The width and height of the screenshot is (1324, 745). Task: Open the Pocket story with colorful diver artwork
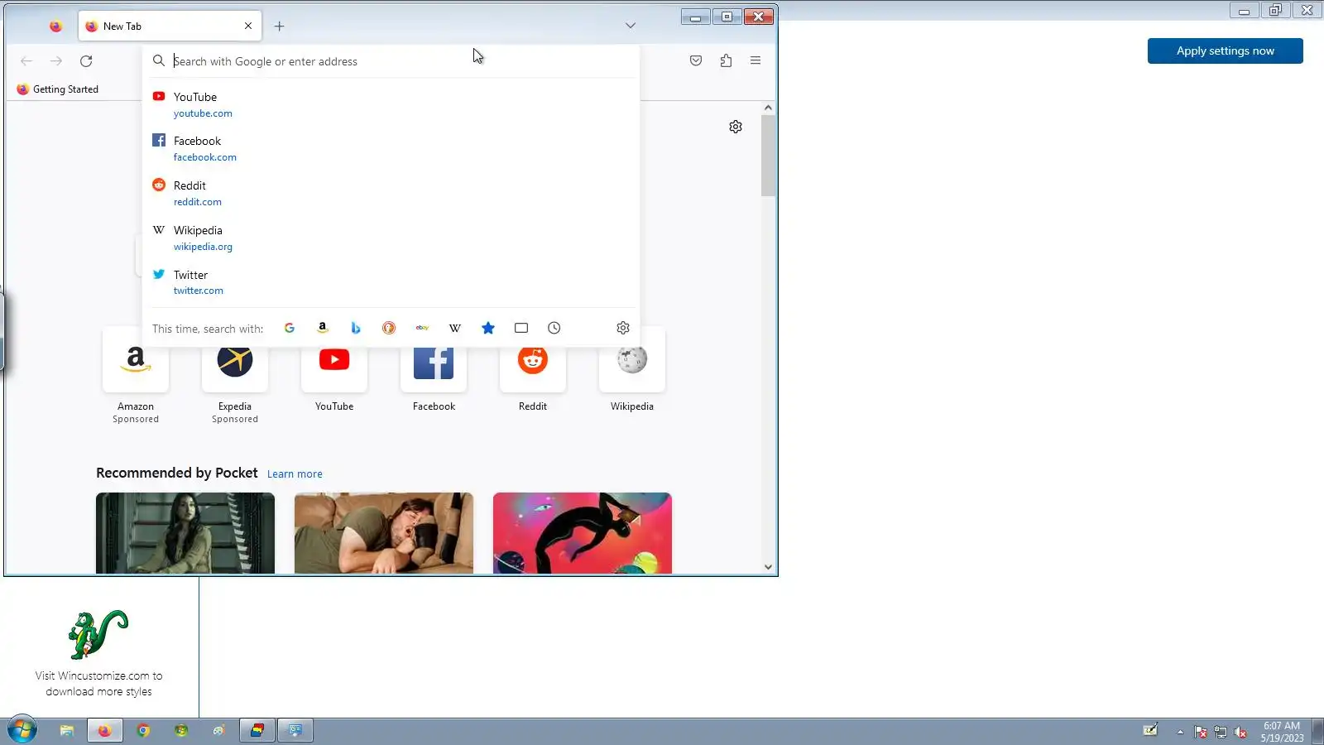click(583, 533)
